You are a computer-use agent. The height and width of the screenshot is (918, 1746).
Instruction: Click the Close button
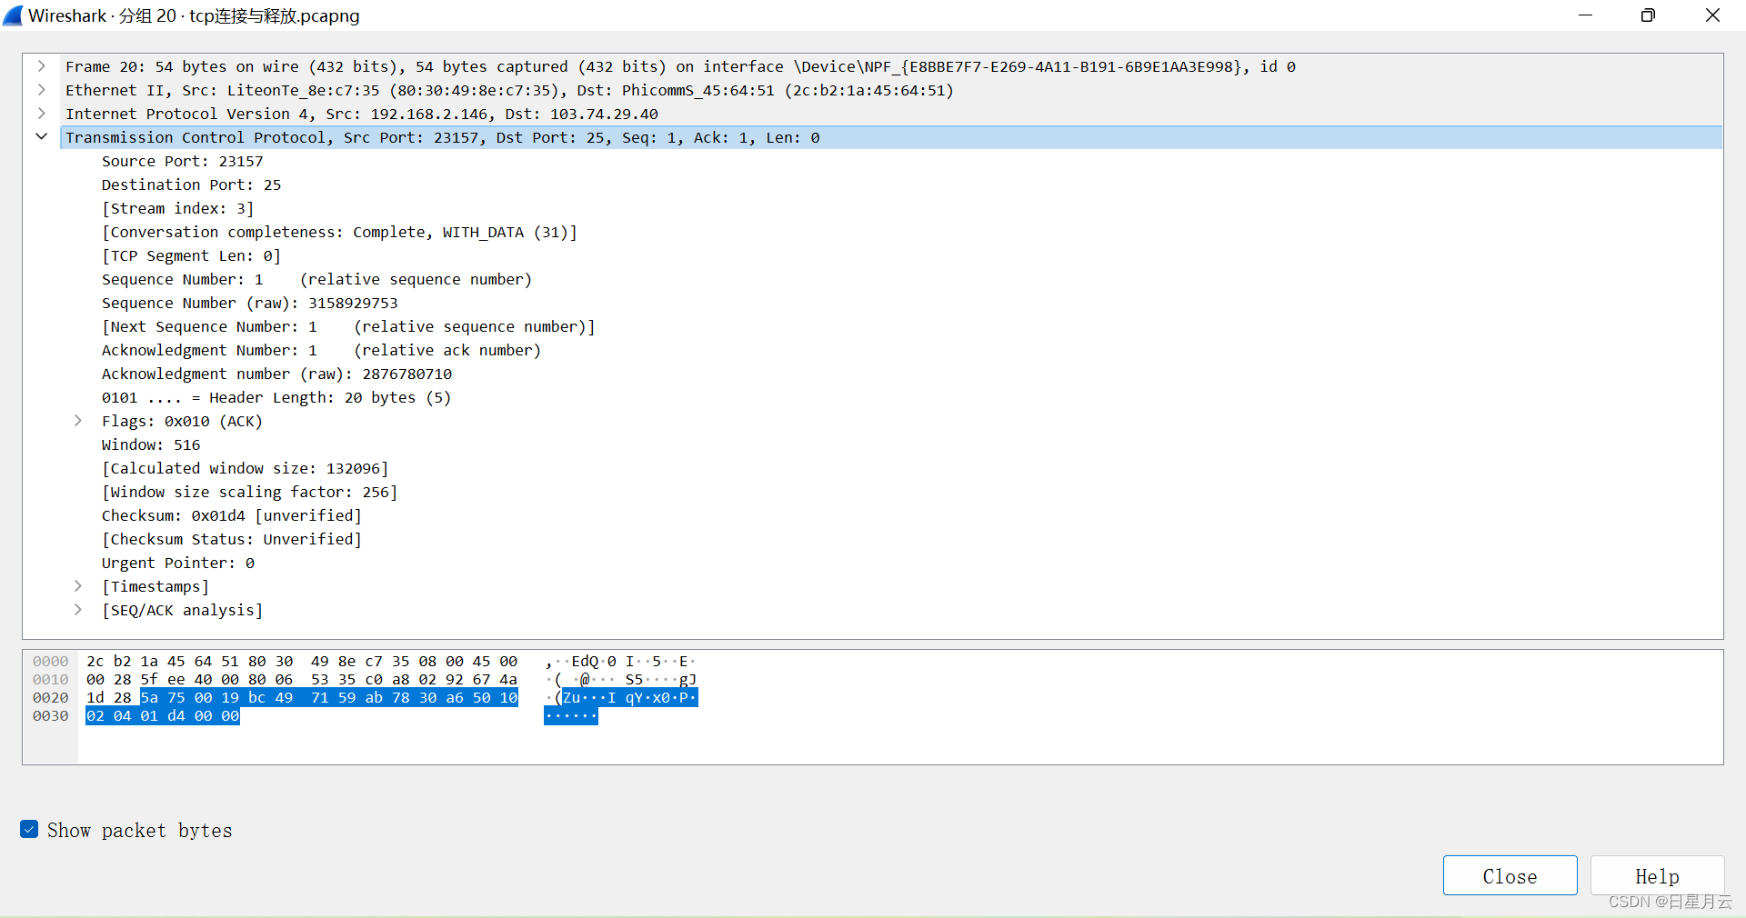coord(1510,875)
